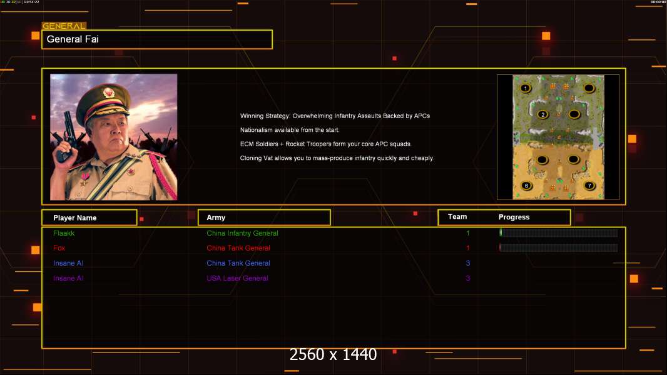Click Fox's loading progress bar
The image size is (667, 375).
pyautogui.click(x=559, y=247)
